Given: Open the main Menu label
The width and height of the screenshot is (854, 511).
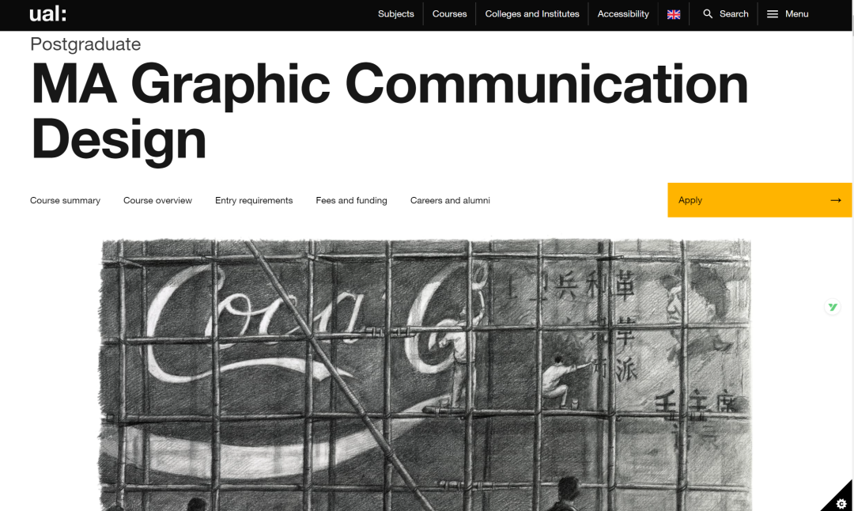Looking at the screenshot, I should pos(796,14).
